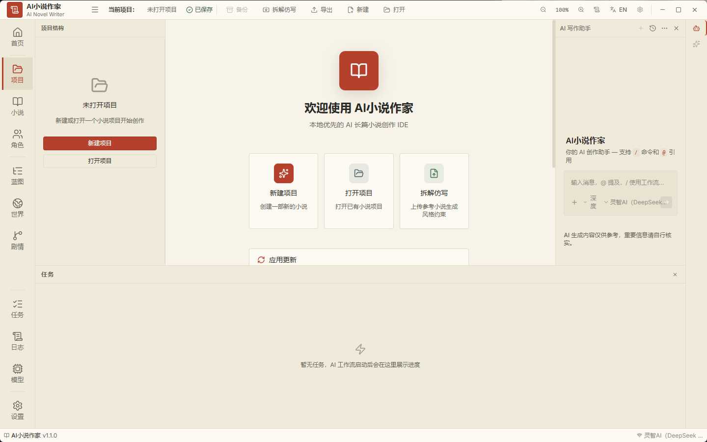This screenshot has height=442, width=707.
Task: Open 设置 settings in sidebar
Action: point(17,410)
